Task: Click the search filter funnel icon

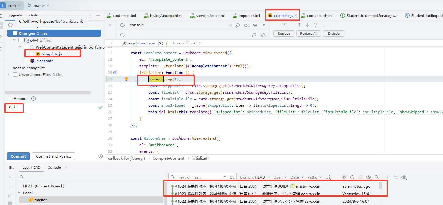Action: pos(316,25)
